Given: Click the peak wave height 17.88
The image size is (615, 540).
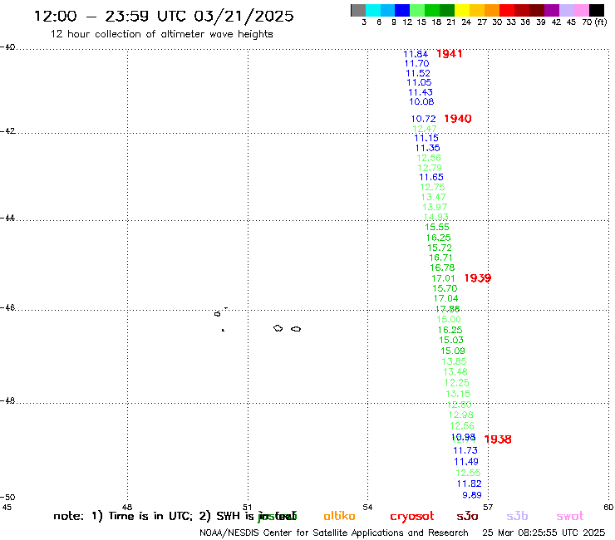Looking at the screenshot, I should point(447,308).
